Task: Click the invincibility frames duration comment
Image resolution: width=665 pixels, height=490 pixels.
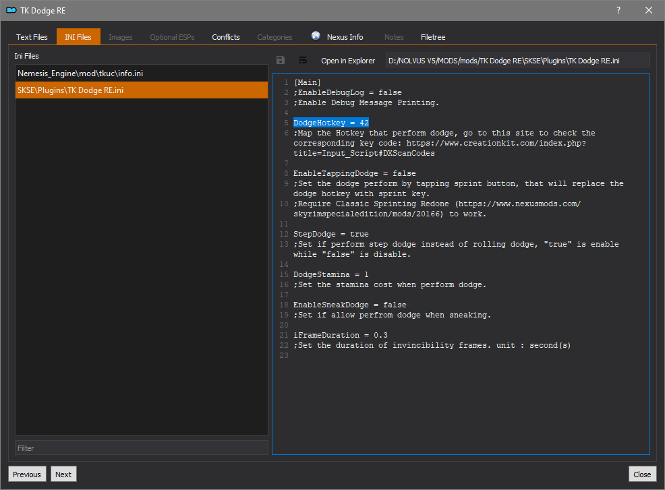Action: coord(432,346)
